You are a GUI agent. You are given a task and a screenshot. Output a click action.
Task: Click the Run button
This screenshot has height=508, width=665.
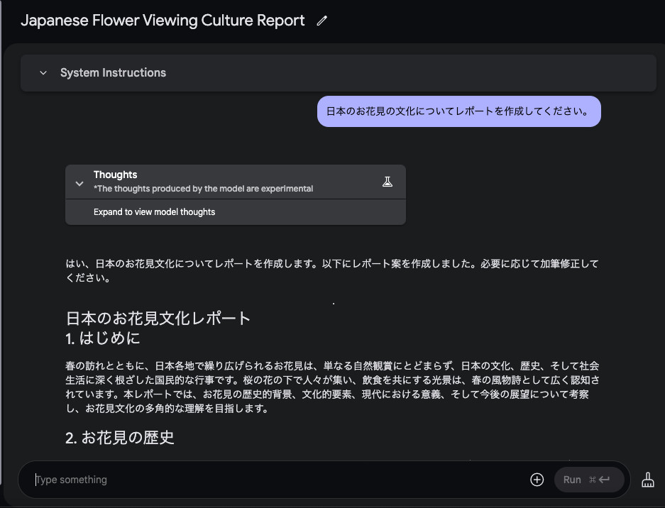588,480
